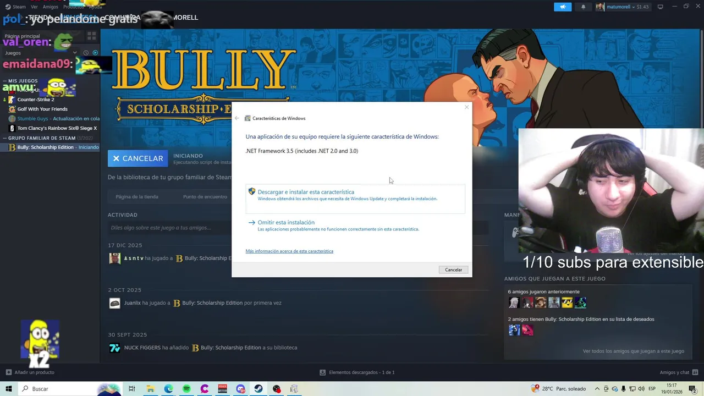The width and height of the screenshot is (704, 396).
Task: Click Ver todos los amigos que juegan
Action: (633, 351)
